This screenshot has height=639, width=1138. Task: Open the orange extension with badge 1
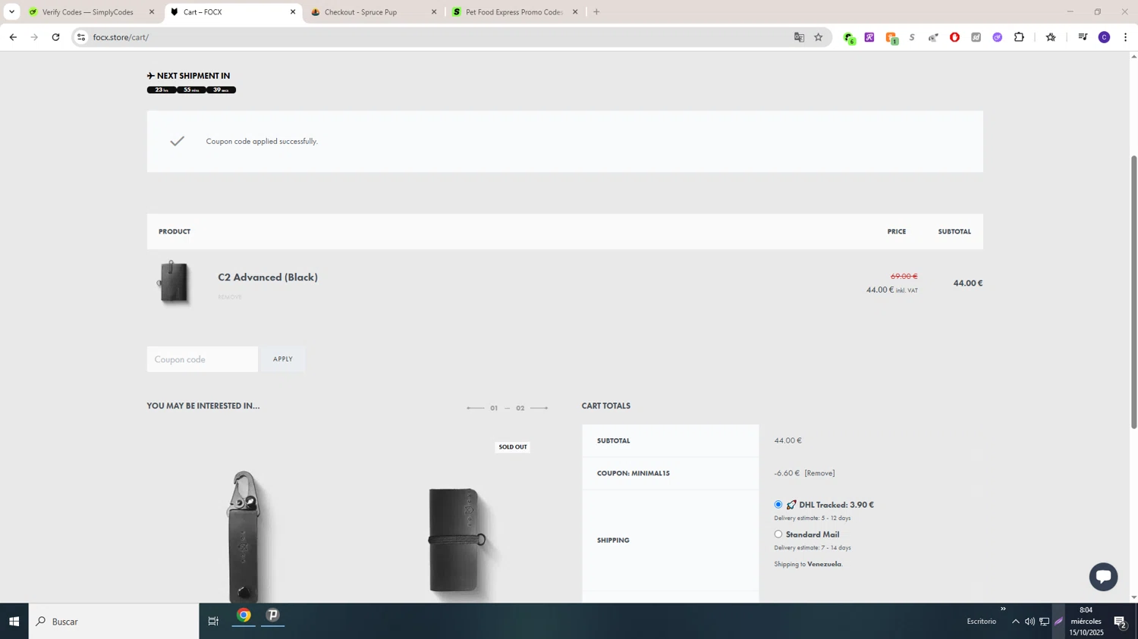click(891, 38)
